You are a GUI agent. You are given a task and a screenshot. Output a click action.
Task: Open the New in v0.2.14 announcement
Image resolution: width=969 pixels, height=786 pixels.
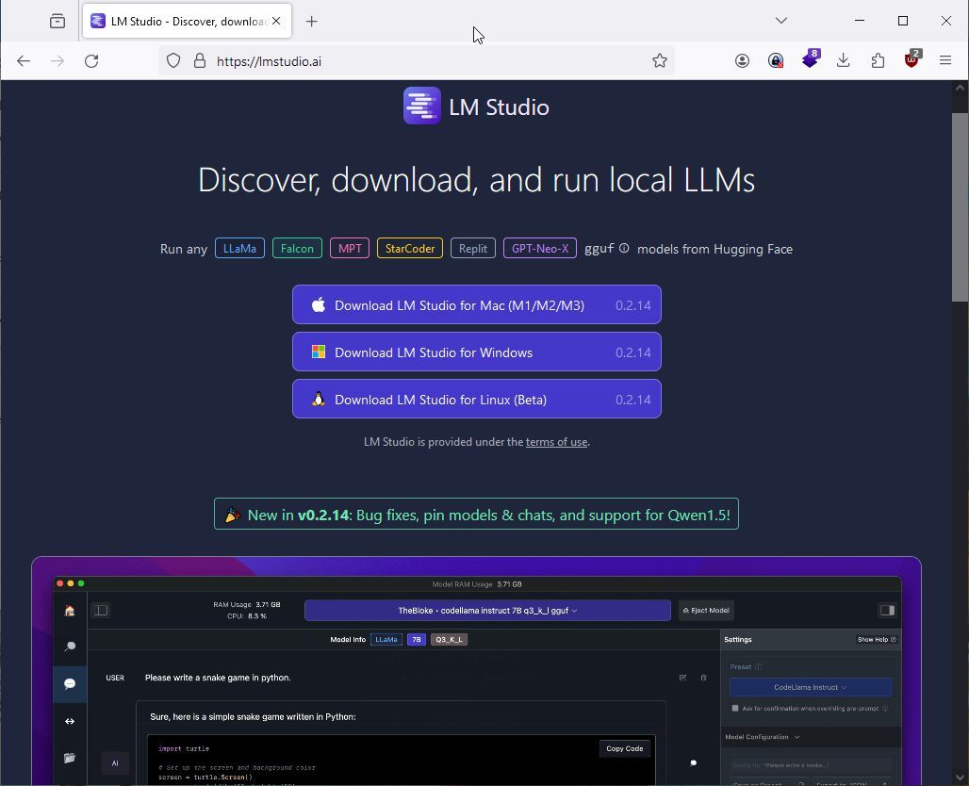coord(476,515)
